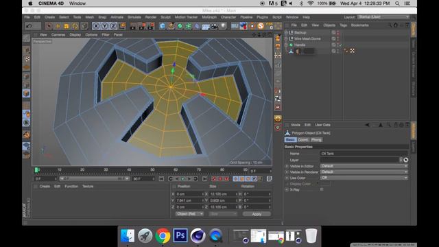Click Make Editable icon in left palette
This screenshot has height=247, width=439.
[x=26, y=38]
